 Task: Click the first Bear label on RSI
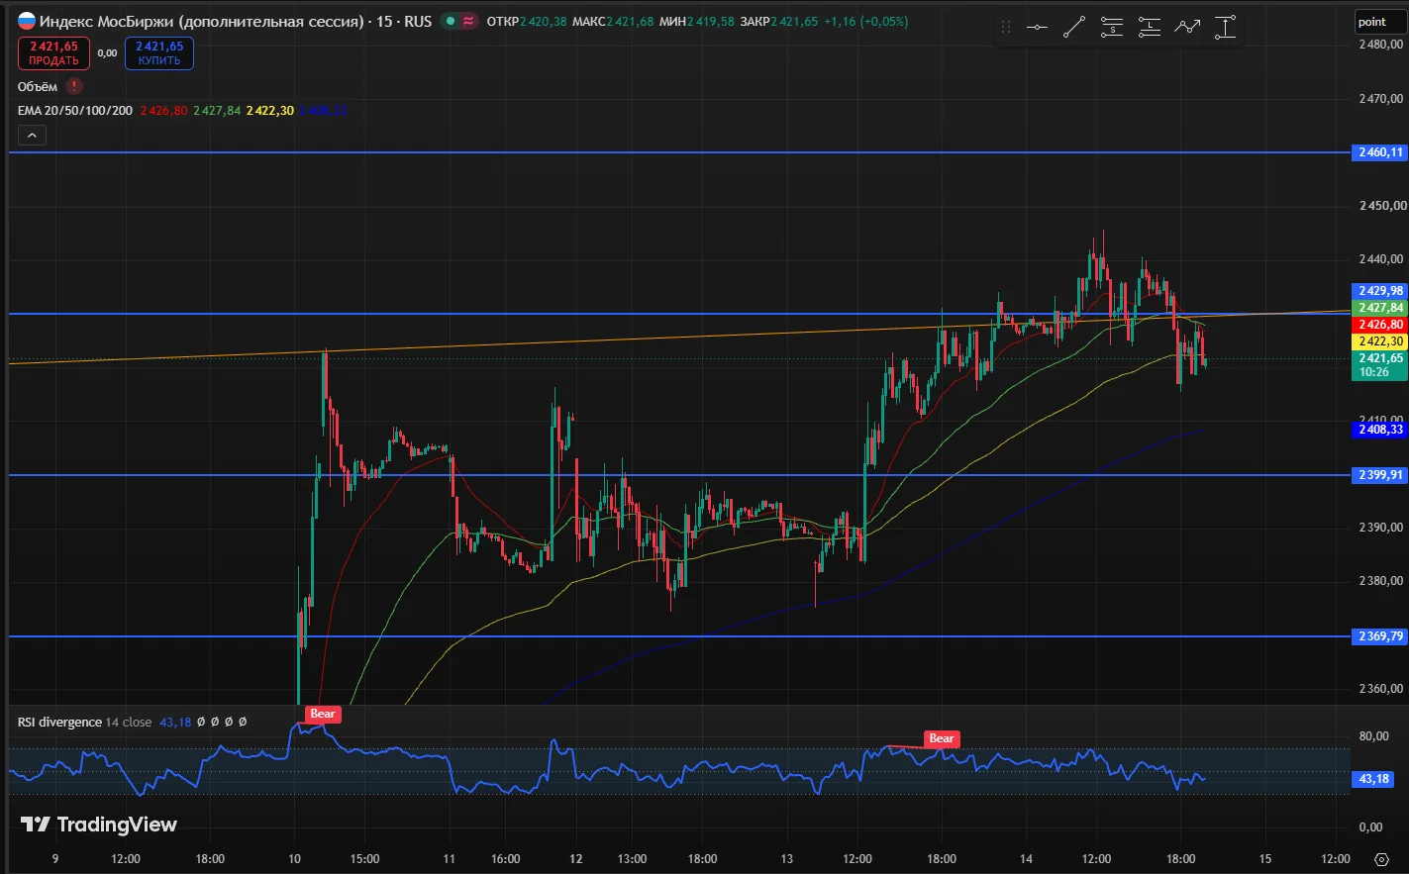pos(323,714)
